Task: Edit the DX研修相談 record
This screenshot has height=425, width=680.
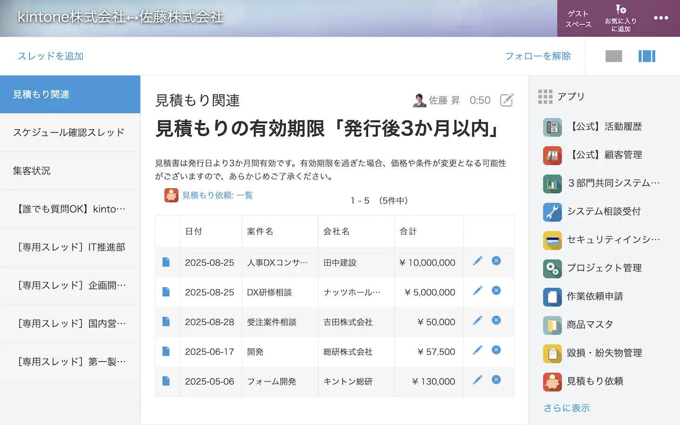Action: click(477, 290)
